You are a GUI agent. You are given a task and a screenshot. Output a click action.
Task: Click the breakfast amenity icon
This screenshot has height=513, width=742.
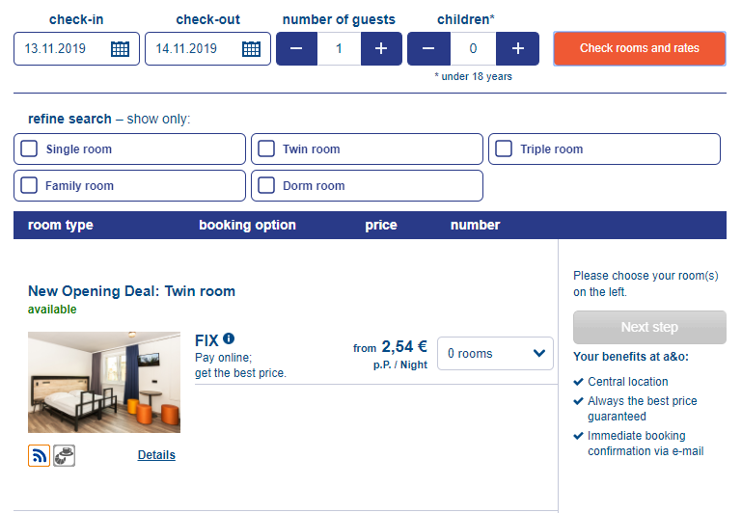pyautogui.click(x=64, y=455)
